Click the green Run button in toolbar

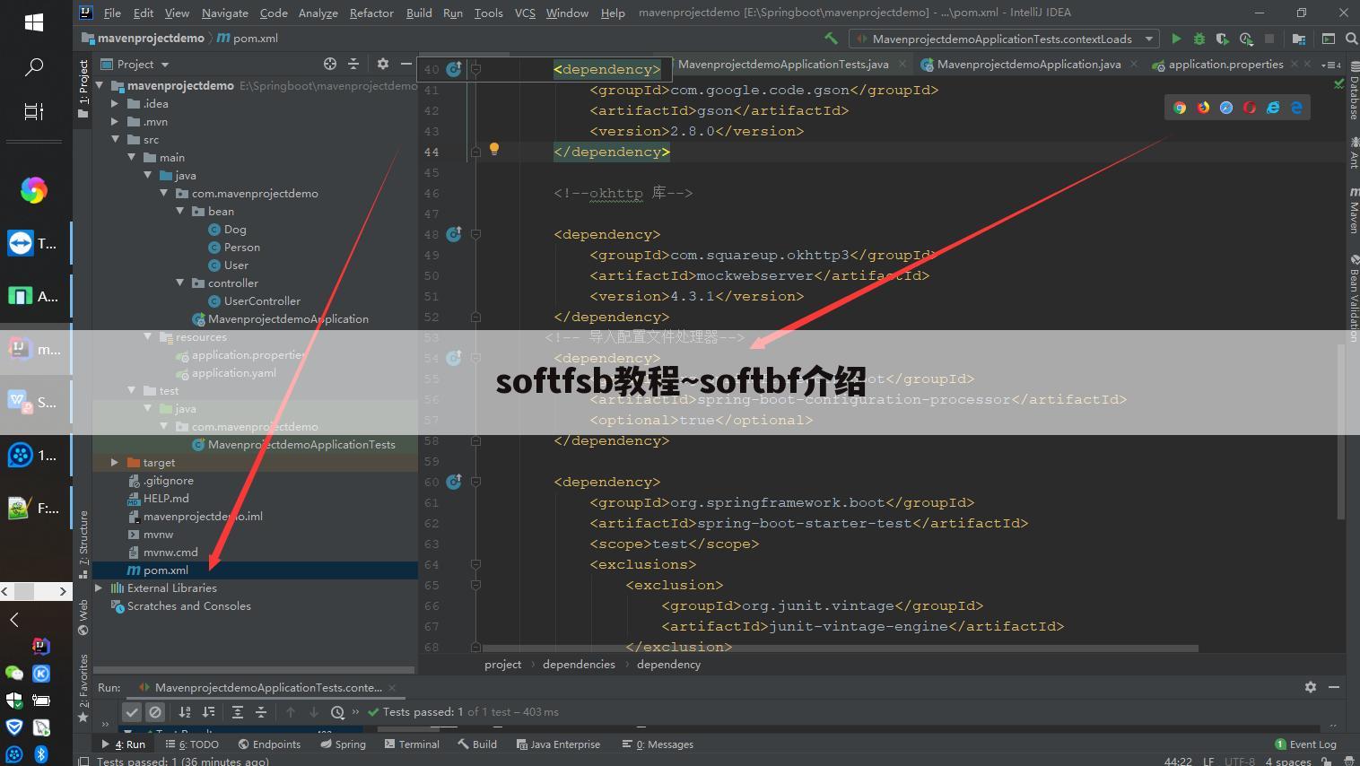tap(1176, 39)
